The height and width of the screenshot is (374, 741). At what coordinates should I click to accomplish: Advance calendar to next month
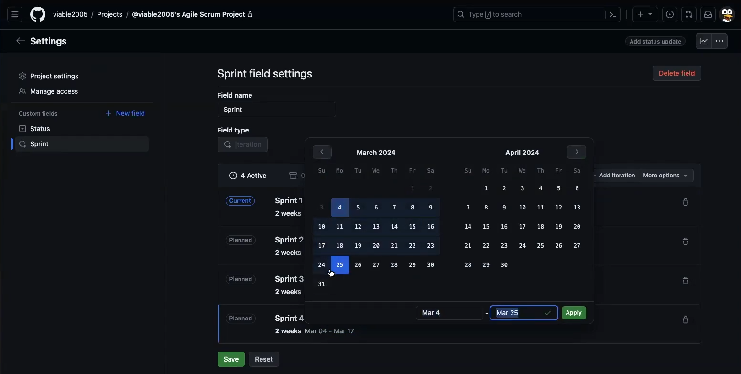pos(577,152)
